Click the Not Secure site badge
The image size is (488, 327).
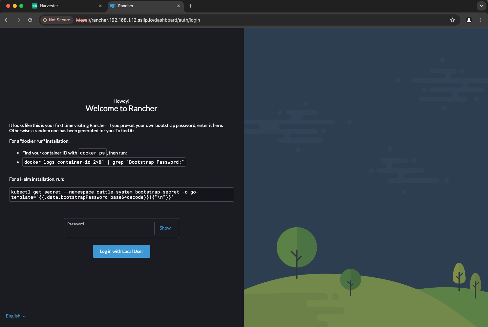56,20
